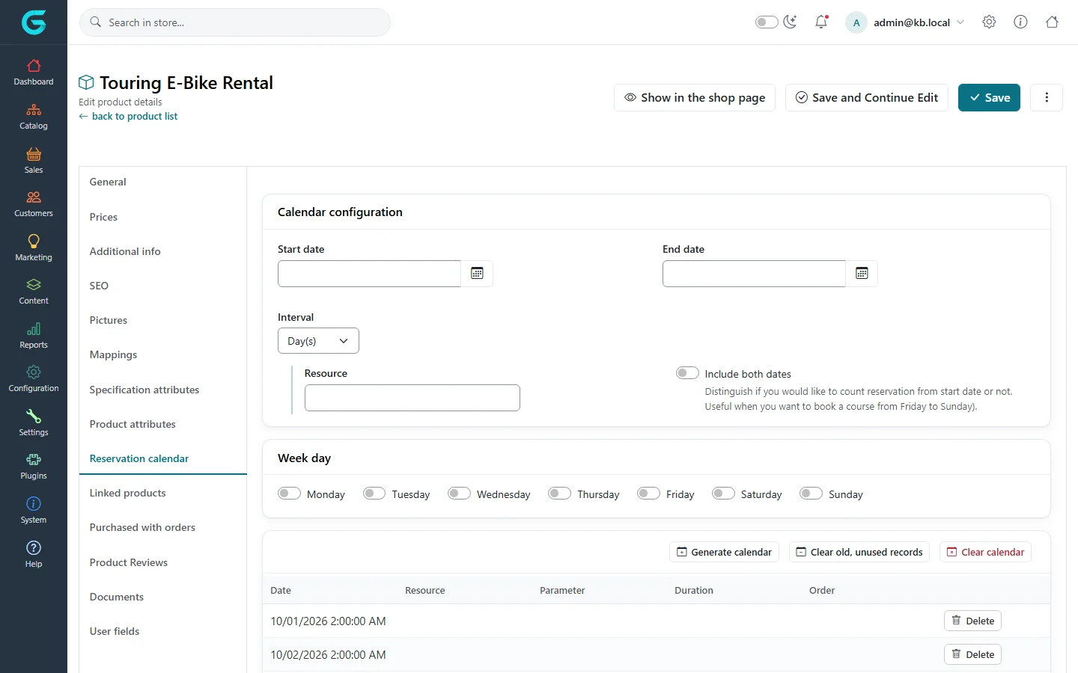Follow the back to product list link
Image resolution: width=1078 pixels, height=673 pixels.
128,116
